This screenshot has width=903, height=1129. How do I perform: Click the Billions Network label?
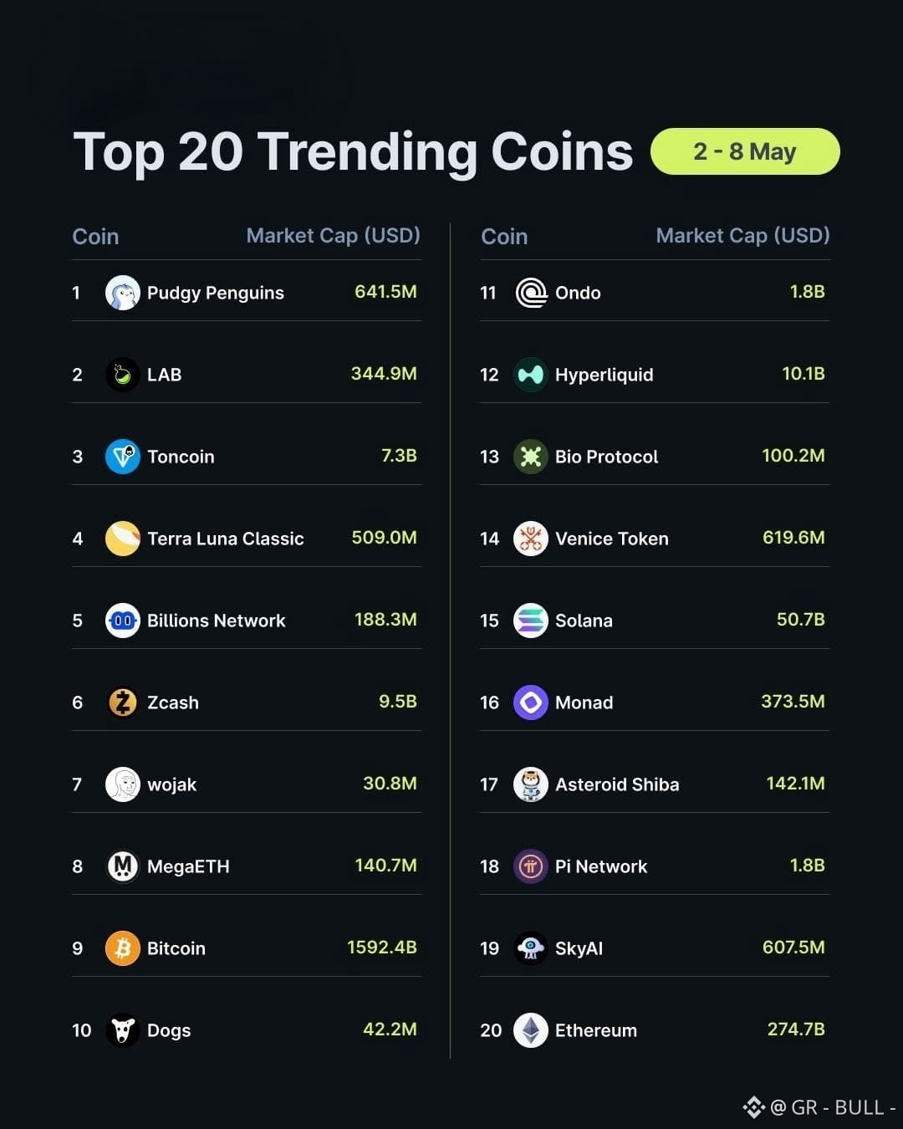click(x=217, y=621)
